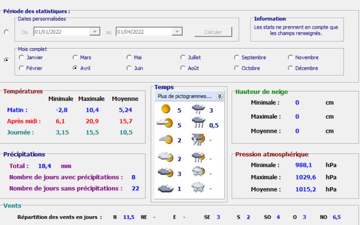Image resolution: width=360 pixels, height=225 pixels.
Task: Open the Du start date dropdown arrow
Action: (95, 32)
